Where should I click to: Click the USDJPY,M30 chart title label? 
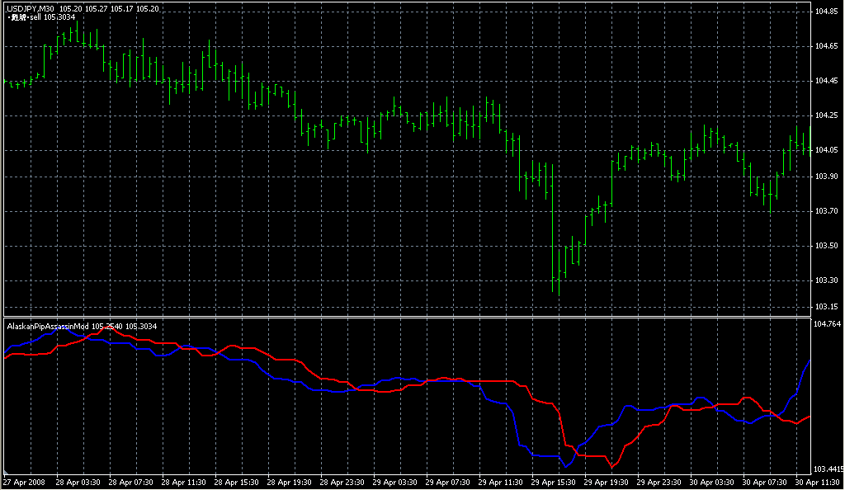click(x=30, y=8)
